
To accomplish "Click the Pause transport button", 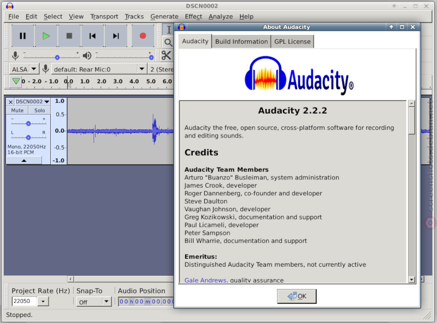I will (23, 36).
